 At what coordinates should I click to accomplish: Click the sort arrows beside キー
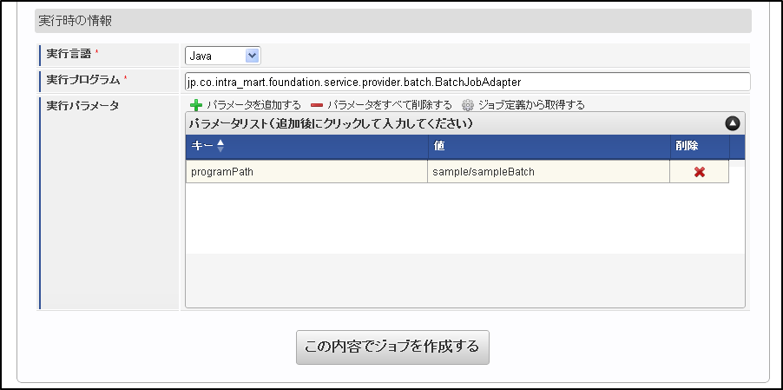220,146
